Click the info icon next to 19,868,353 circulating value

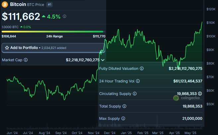tap(200, 94)
